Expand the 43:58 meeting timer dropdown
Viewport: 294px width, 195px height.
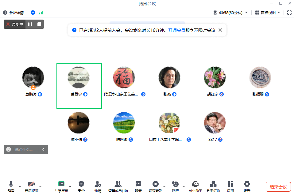point(246,13)
